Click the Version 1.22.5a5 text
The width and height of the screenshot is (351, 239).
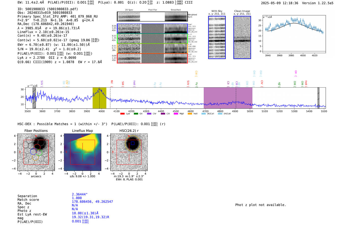(318, 3)
